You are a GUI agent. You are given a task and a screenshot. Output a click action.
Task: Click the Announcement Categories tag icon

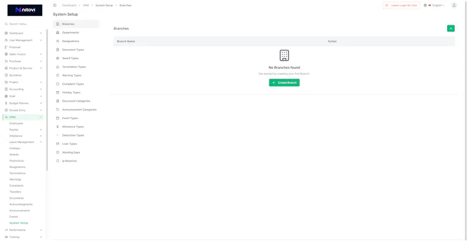57,110
